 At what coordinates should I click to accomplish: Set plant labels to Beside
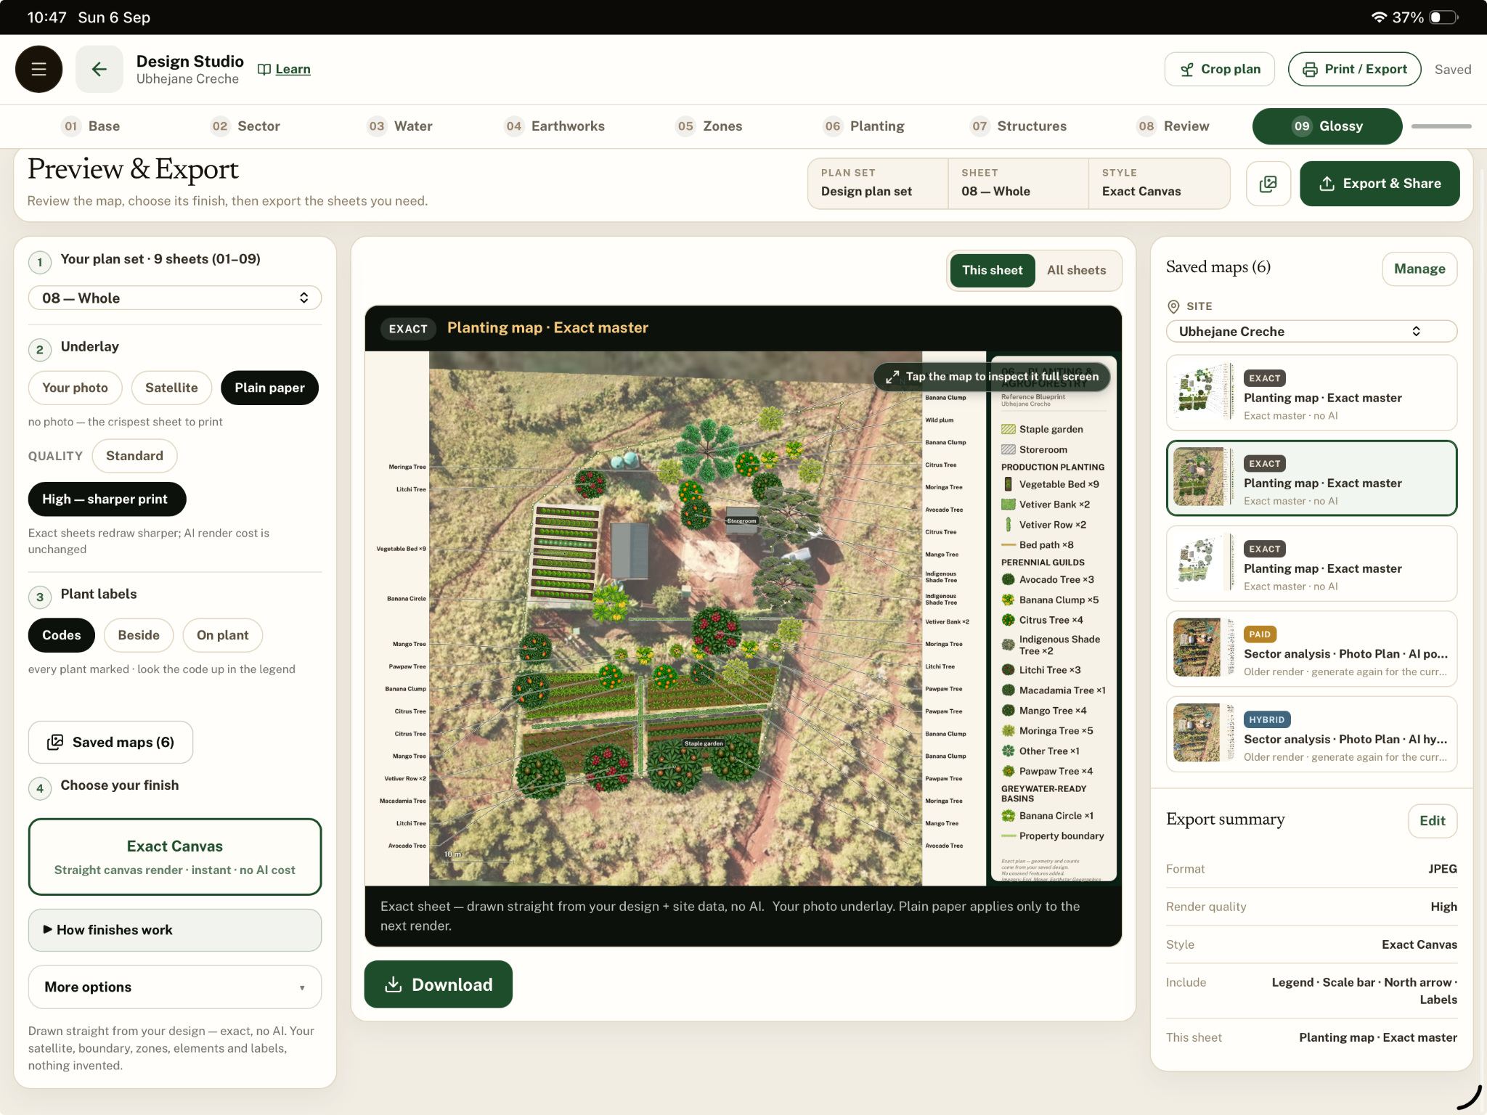[x=139, y=635]
